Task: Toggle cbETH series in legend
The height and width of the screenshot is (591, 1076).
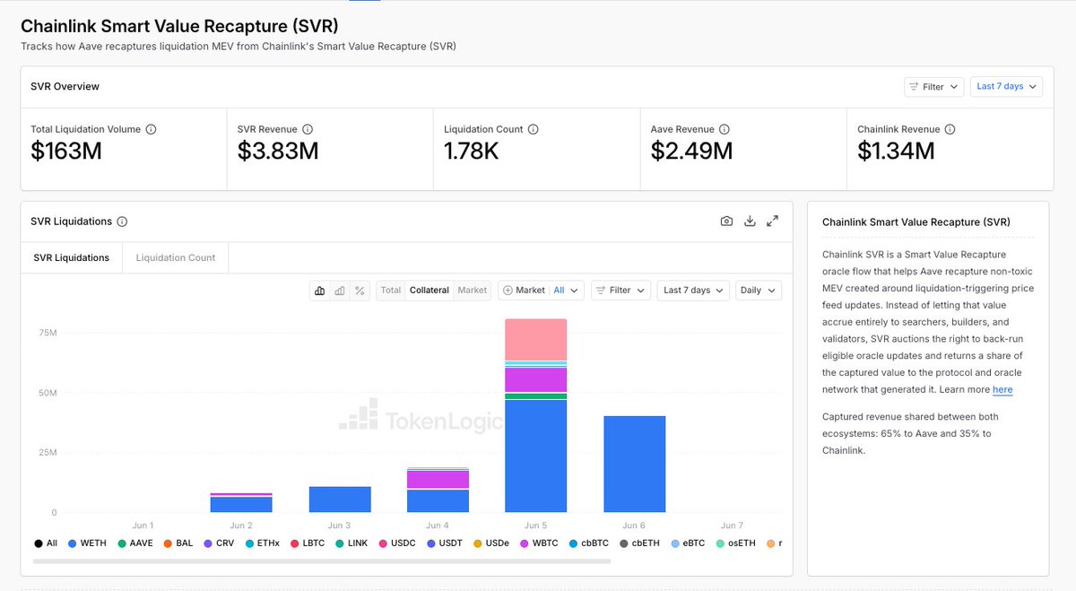Action: click(x=638, y=543)
